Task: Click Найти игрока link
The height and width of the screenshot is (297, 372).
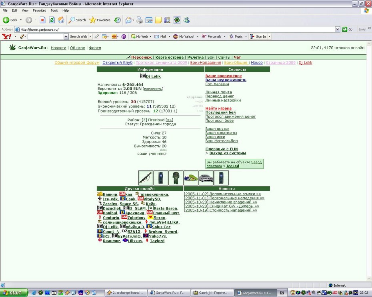Action: click(x=218, y=108)
